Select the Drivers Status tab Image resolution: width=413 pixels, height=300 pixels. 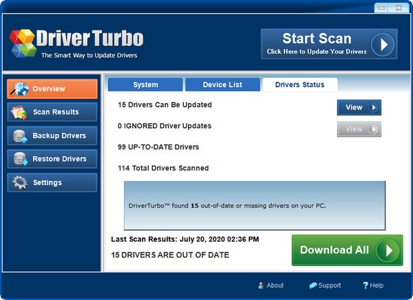299,85
